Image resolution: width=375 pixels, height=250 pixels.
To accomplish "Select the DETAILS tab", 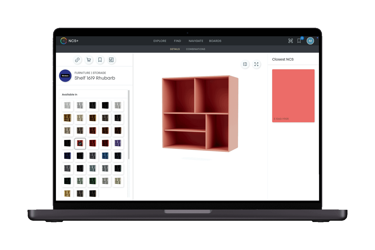I will coord(175,49).
